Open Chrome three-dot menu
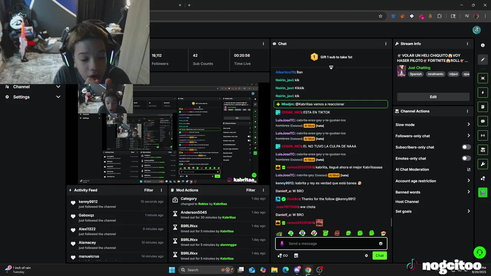The width and height of the screenshot is (491, 276). pyautogui.click(x=486, y=16)
